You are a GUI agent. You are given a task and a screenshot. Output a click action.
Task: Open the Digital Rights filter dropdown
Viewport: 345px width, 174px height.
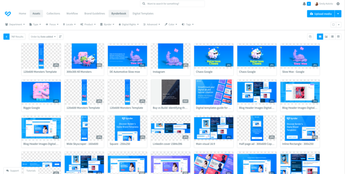129,24
